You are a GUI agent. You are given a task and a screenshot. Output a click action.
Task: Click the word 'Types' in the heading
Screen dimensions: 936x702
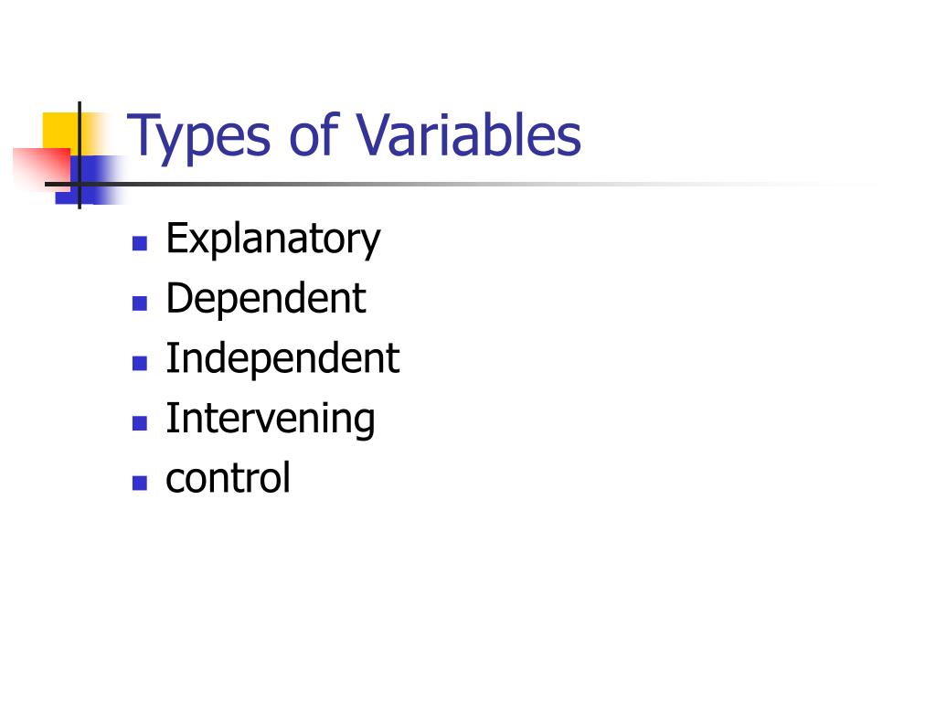[198, 139]
